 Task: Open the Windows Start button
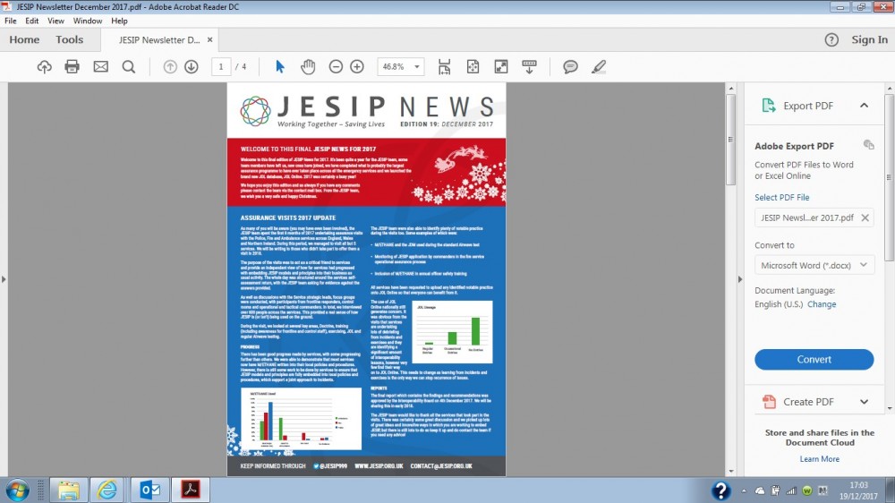point(18,490)
